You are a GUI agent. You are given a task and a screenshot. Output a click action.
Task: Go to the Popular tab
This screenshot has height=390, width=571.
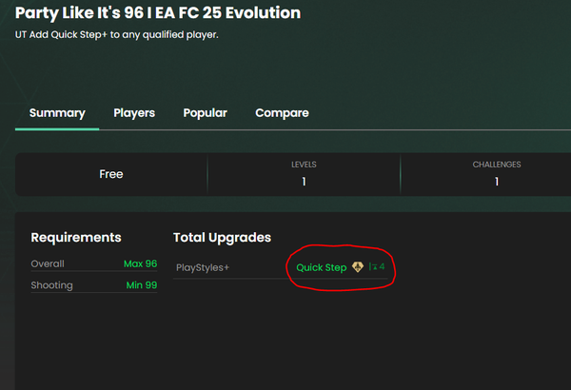[x=205, y=113]
